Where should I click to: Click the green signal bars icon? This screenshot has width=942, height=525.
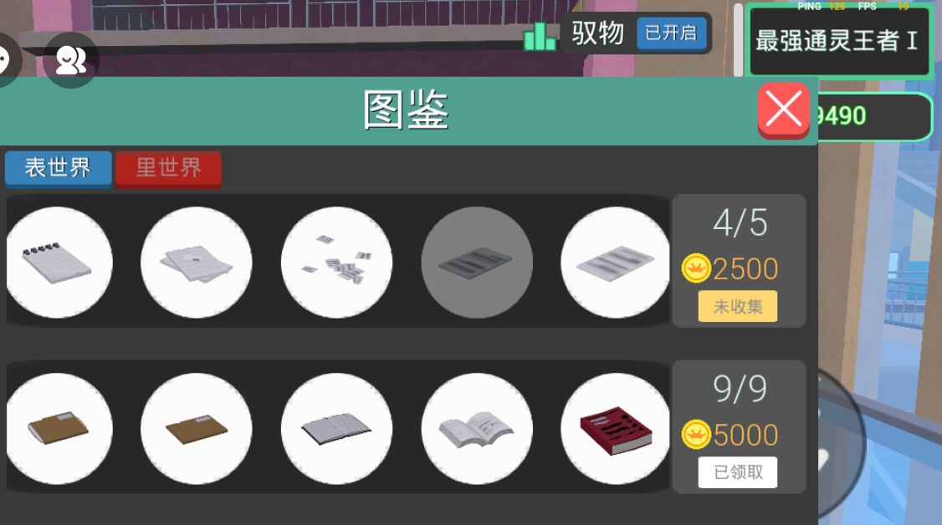[x=539, y=37]
